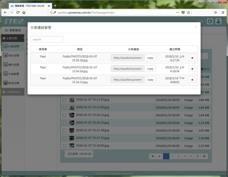The height and width of the screenshot is (177, 228).
Task: Open the Firefox hamburger menu
Action: click(x=223, y=12)
